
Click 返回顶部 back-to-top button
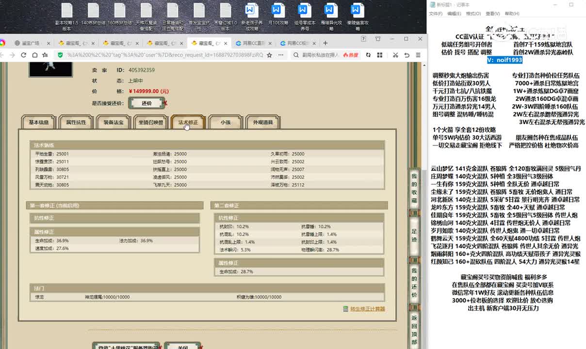414,330
